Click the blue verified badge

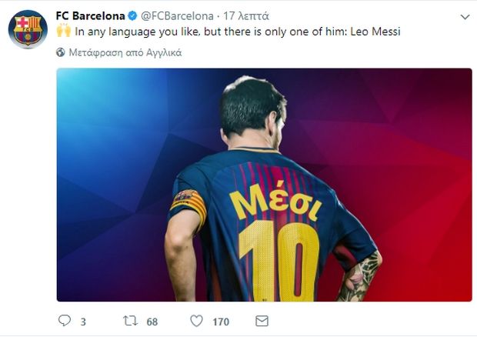132,16
